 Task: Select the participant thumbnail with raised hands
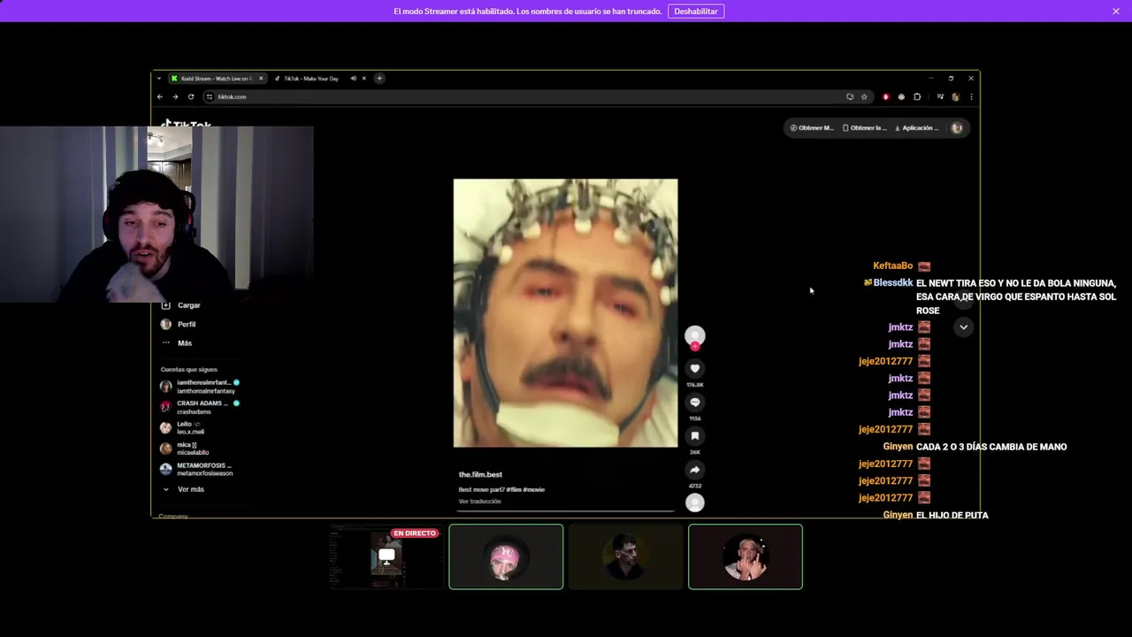[746, 556]
